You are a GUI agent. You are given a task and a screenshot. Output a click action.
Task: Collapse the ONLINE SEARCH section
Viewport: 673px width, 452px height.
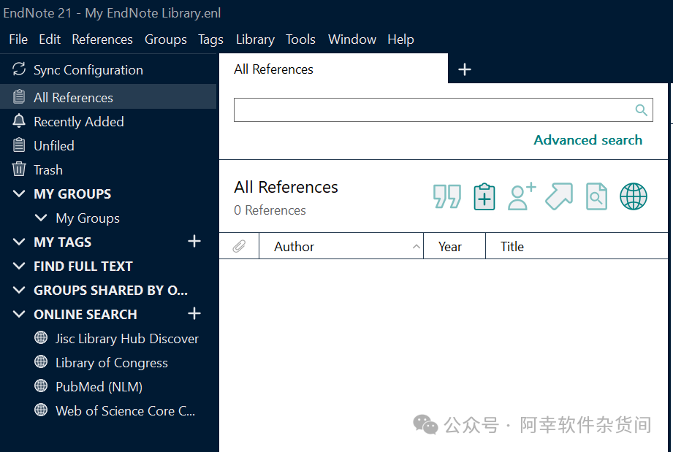click(x=19, y=314)
